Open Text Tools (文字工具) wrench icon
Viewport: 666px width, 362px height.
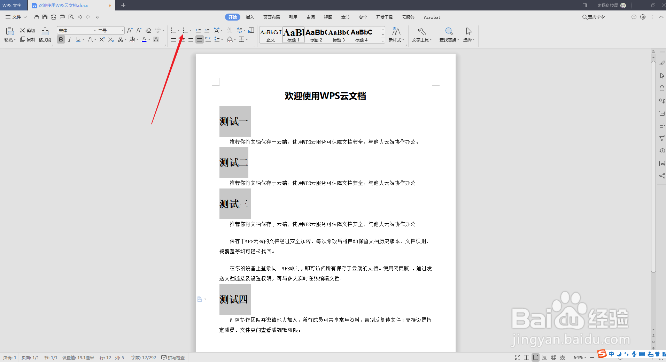[422, 35]
